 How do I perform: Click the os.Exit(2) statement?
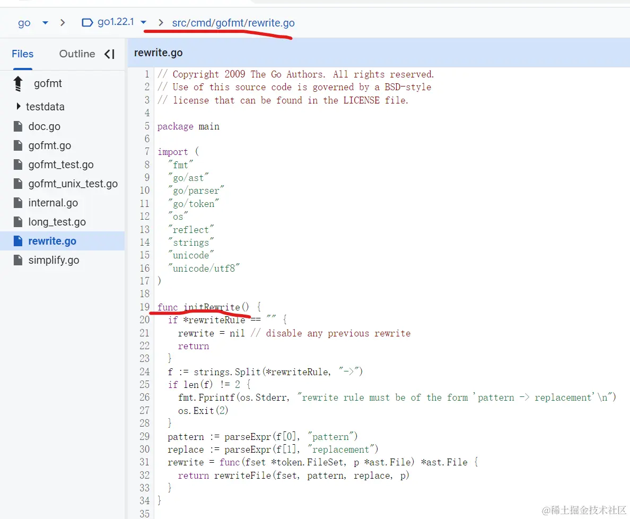pos(203,410)
